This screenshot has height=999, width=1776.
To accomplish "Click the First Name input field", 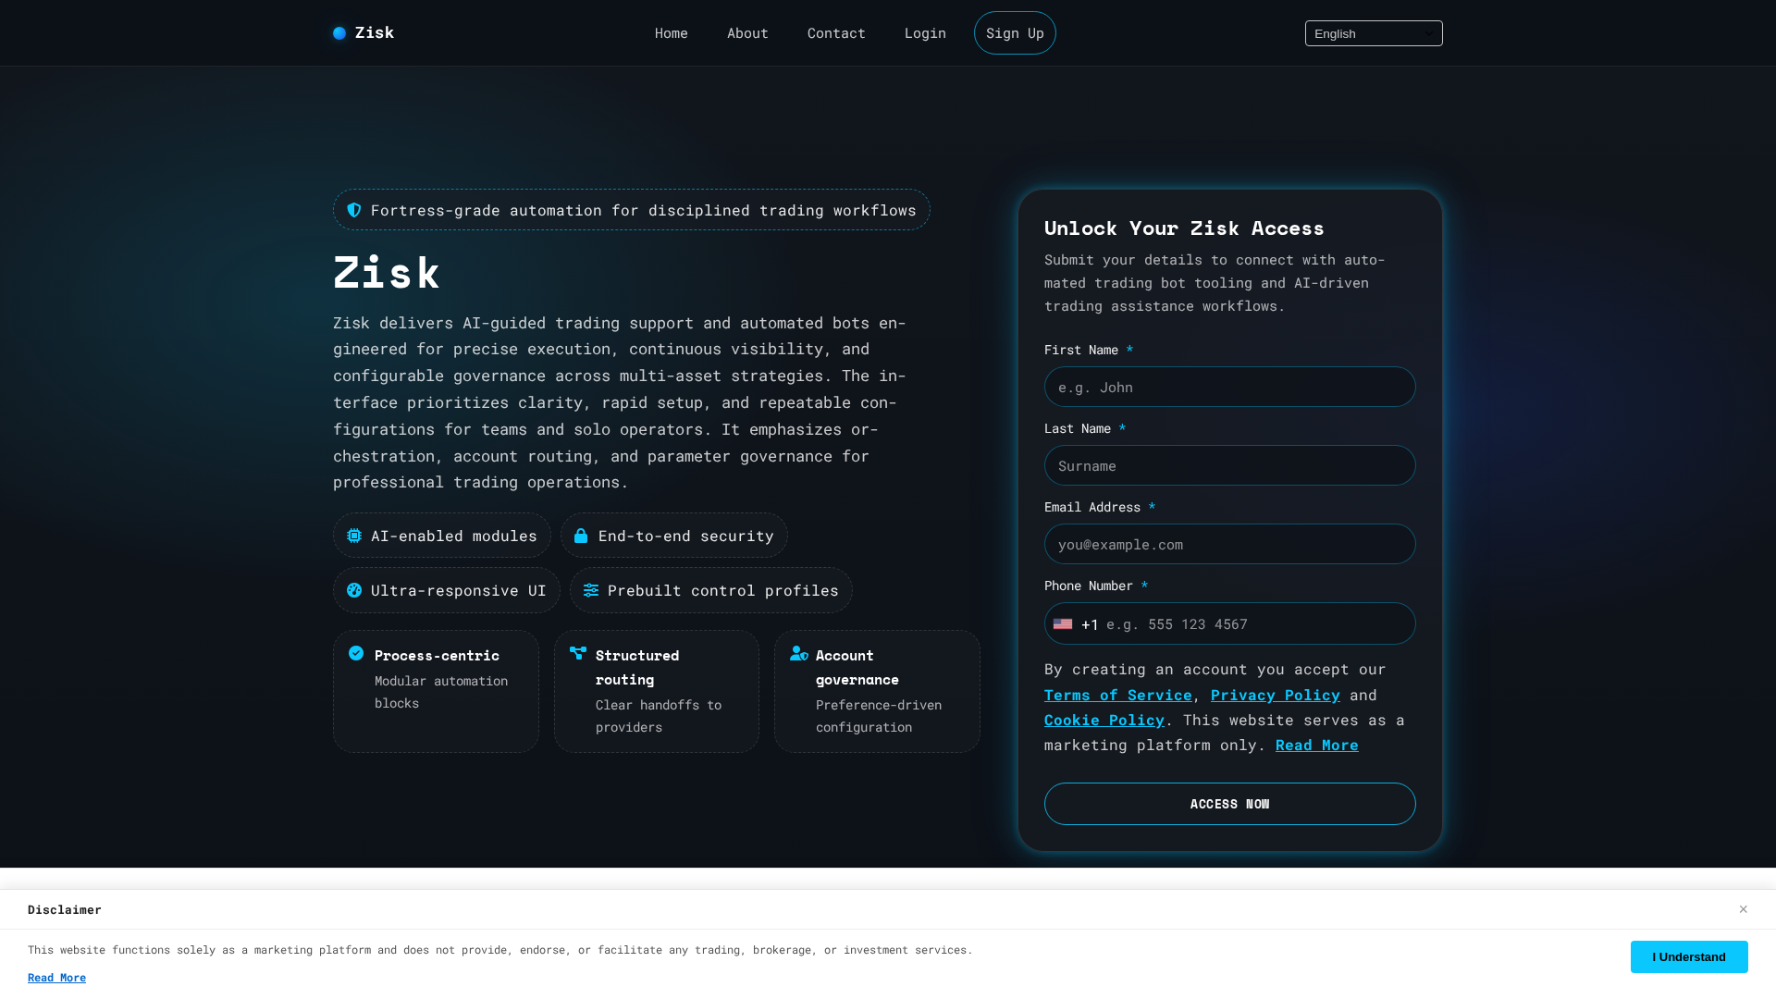I will pos(1229,387).
